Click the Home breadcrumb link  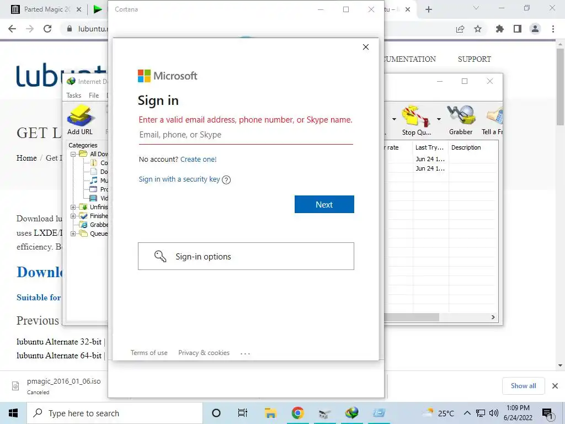[x=26, y=158]
